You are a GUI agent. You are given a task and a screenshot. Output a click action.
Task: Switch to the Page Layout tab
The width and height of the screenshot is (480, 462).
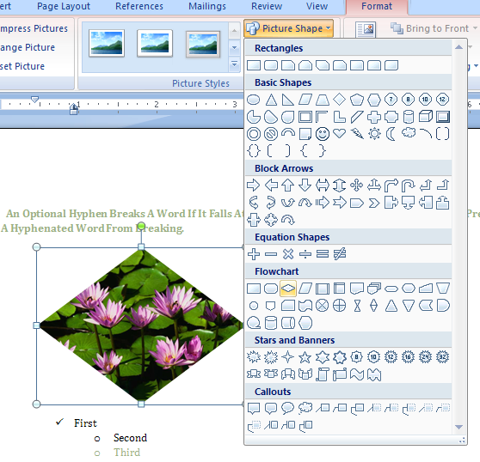(x=64, y=6)
